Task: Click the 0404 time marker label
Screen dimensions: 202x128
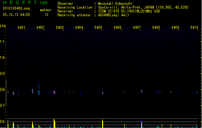Action: coord(79,28)
